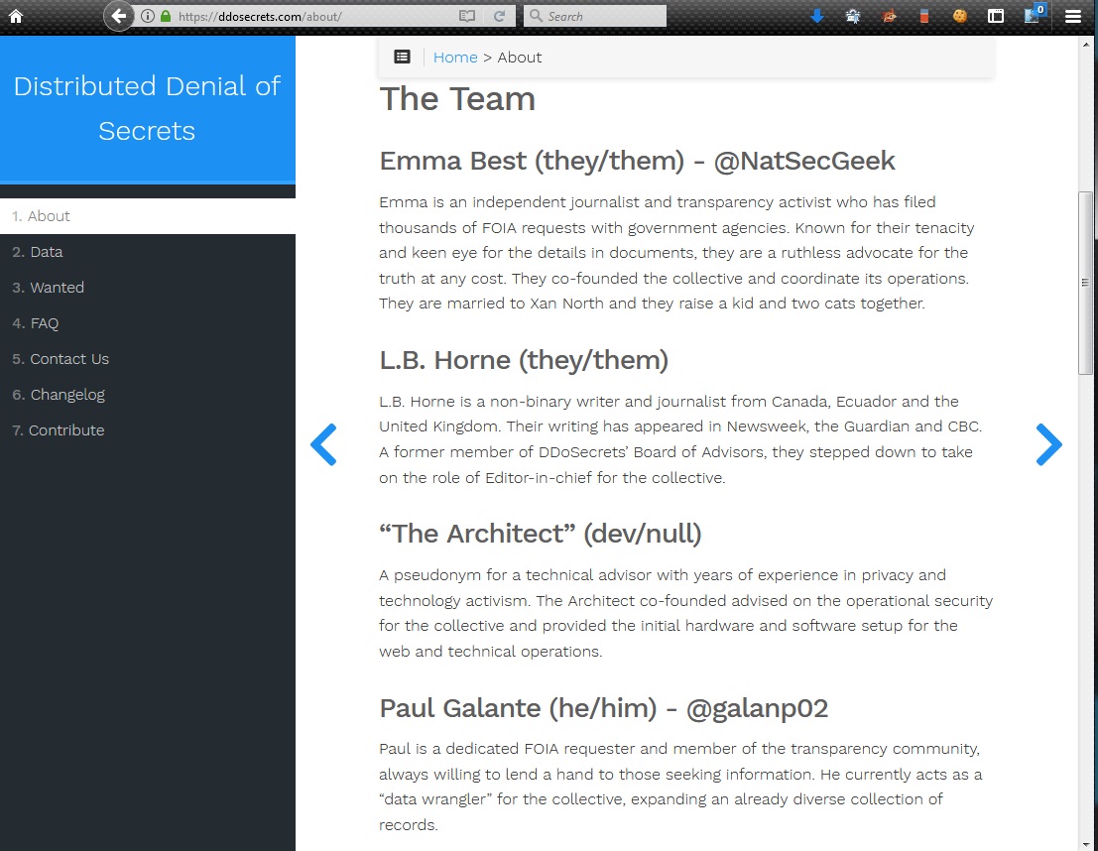Screen dimensions: 1098x851
Task: Click the Distributed Denial of Secrets title
Action: point(147,108)
